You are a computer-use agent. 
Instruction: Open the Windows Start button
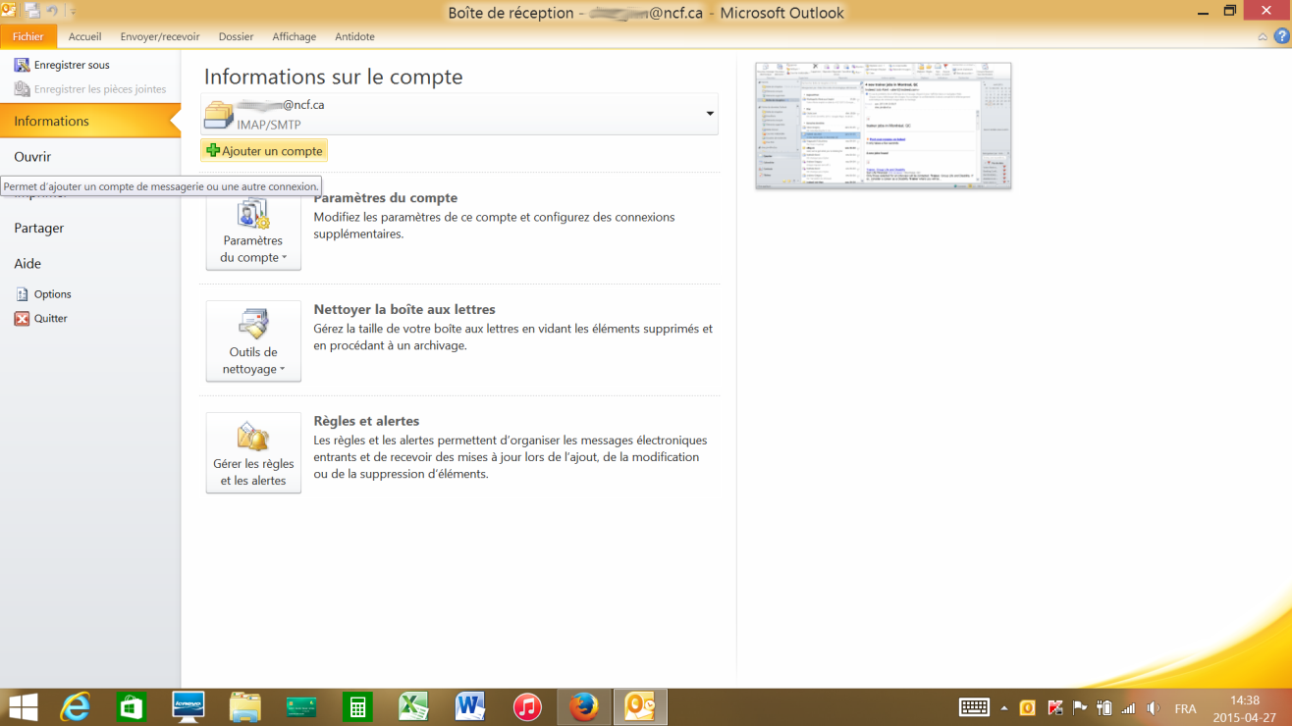click(23, 706)
